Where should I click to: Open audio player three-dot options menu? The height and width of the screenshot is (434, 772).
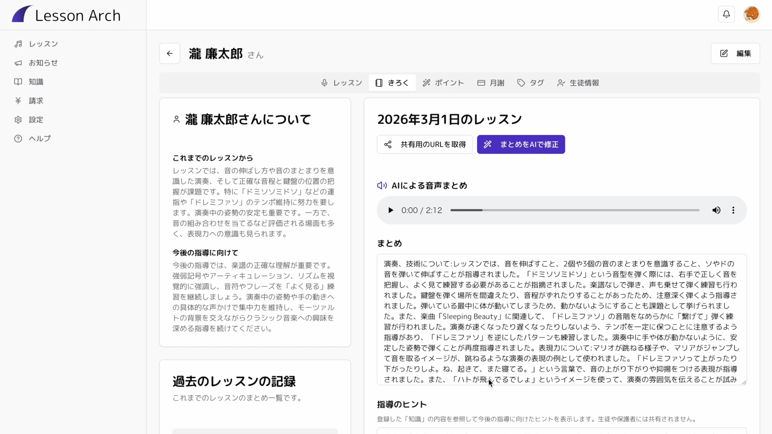click(x=733, y=210)
